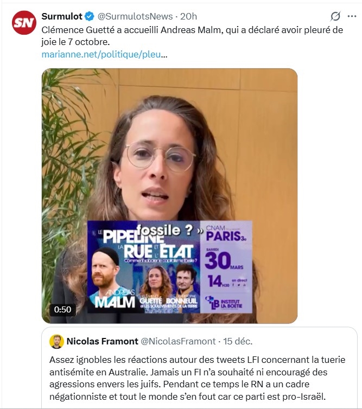The height and width of the screenshot is (409, 362).
Task: Open the marianne.net article link
Action: coord(104,54)
